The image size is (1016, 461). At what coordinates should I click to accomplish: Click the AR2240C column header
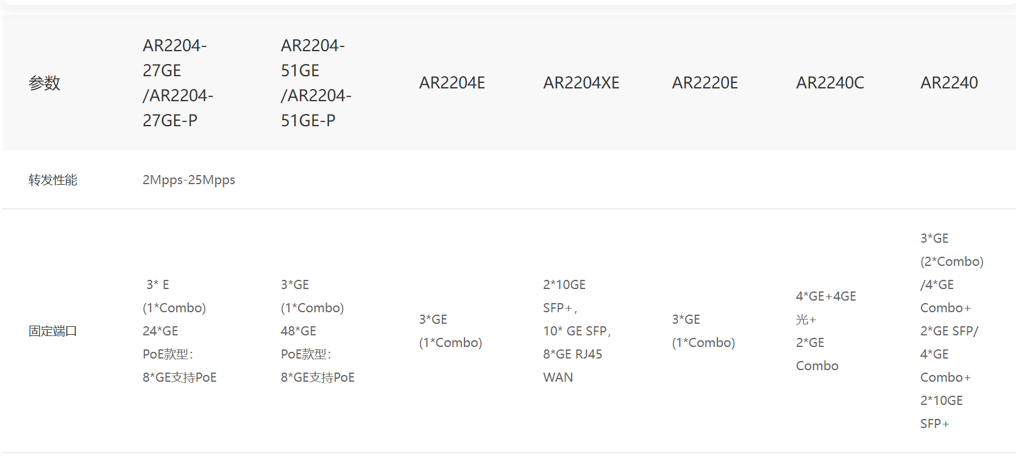tap(829, 83)
